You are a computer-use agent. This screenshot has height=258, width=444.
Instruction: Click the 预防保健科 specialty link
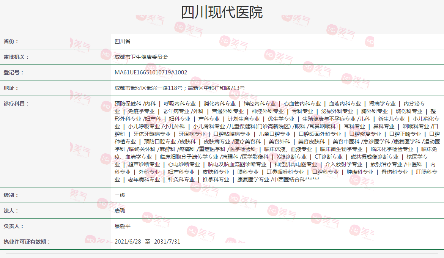coord(128,103)
